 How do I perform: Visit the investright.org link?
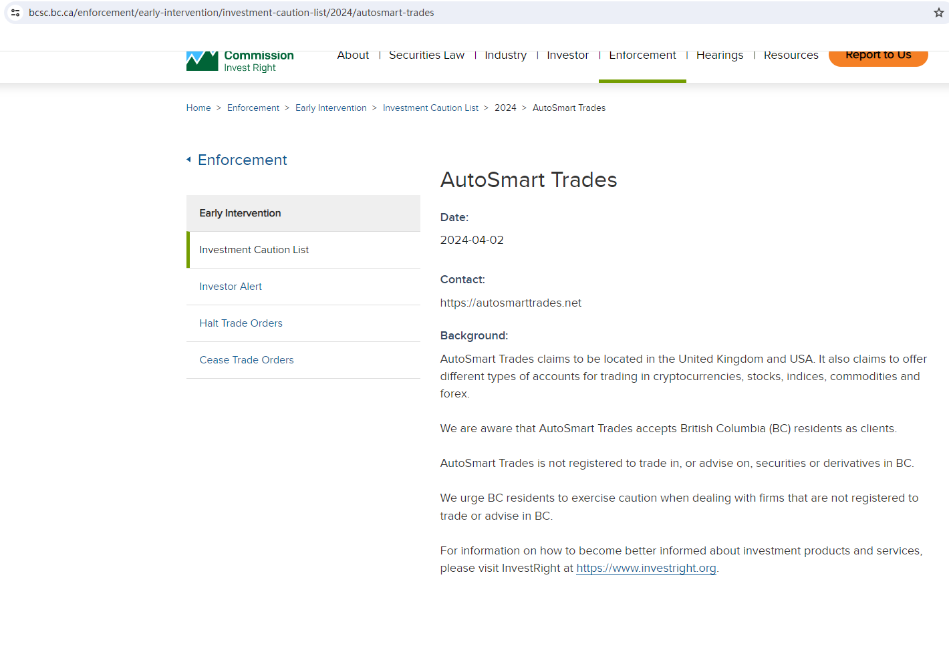(x=646, y=568)
